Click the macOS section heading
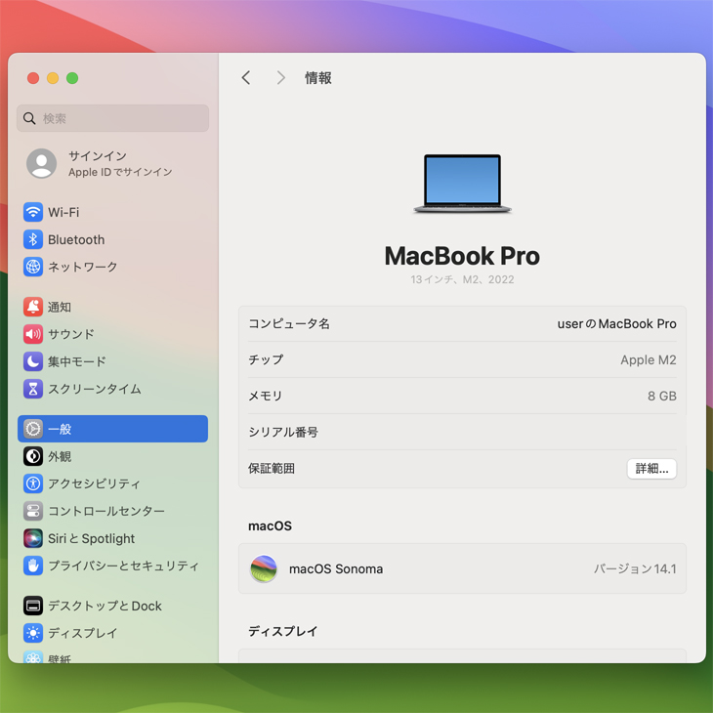Image resolution: width=713 pixels, height=713 pixels. coord(270,525)
